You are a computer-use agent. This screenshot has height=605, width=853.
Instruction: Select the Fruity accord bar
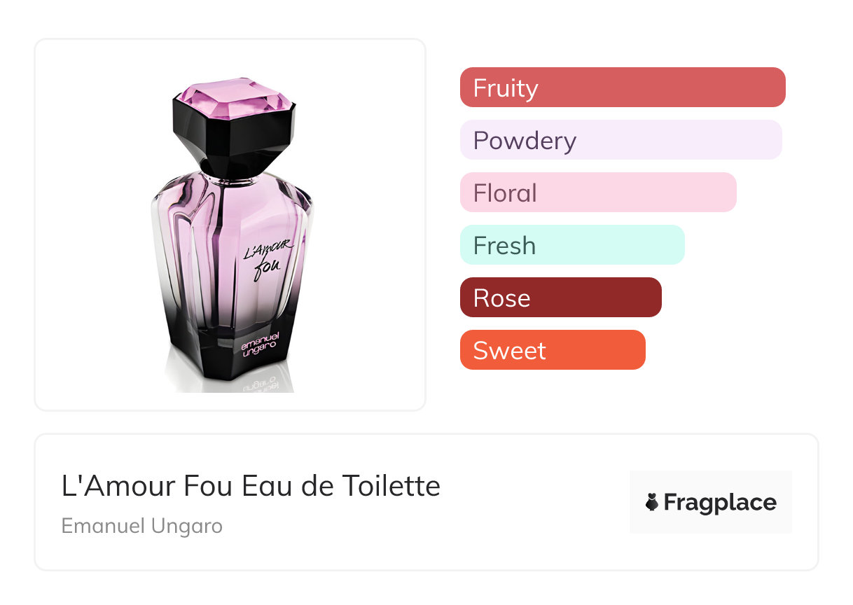click(x=623, y=88)
